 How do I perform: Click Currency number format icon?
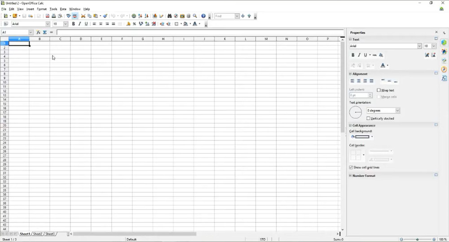(128, 24)
